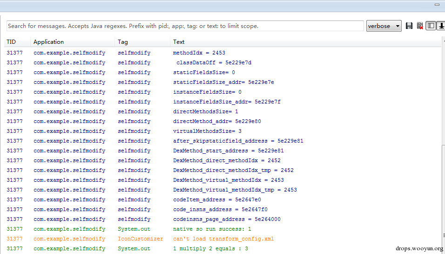This screenshot has height=254, width=445.
Task: Select 'staticFieldsSize_addr= 5e229e7e' message
Action: click(223, 82)
